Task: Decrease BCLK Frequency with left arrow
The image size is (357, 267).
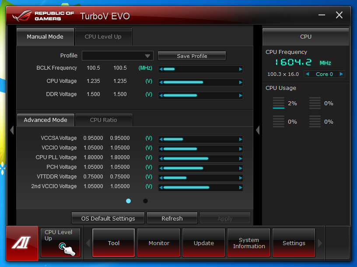Action: tap(161, 69)
